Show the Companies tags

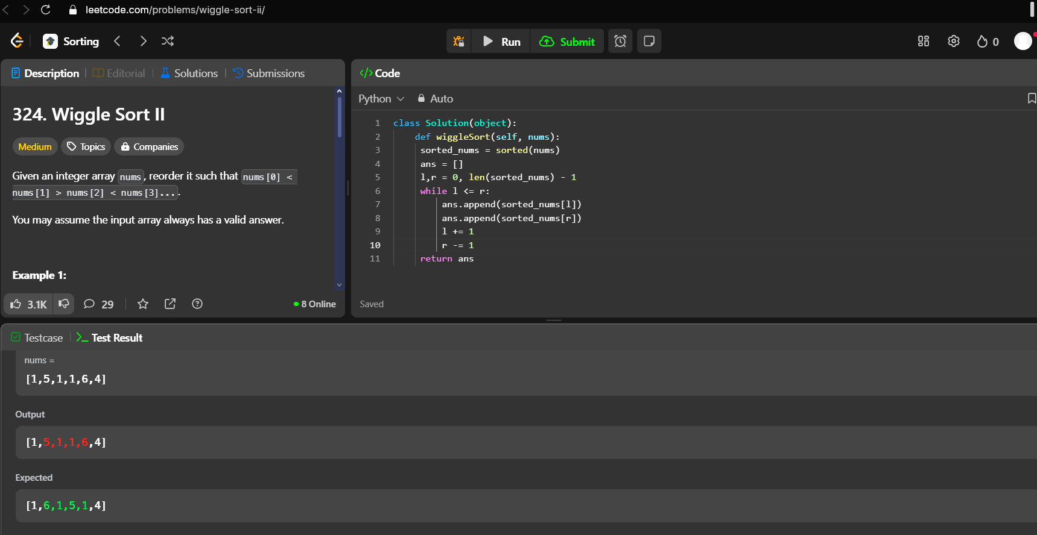pyautogui.click(x=149, y=146)
